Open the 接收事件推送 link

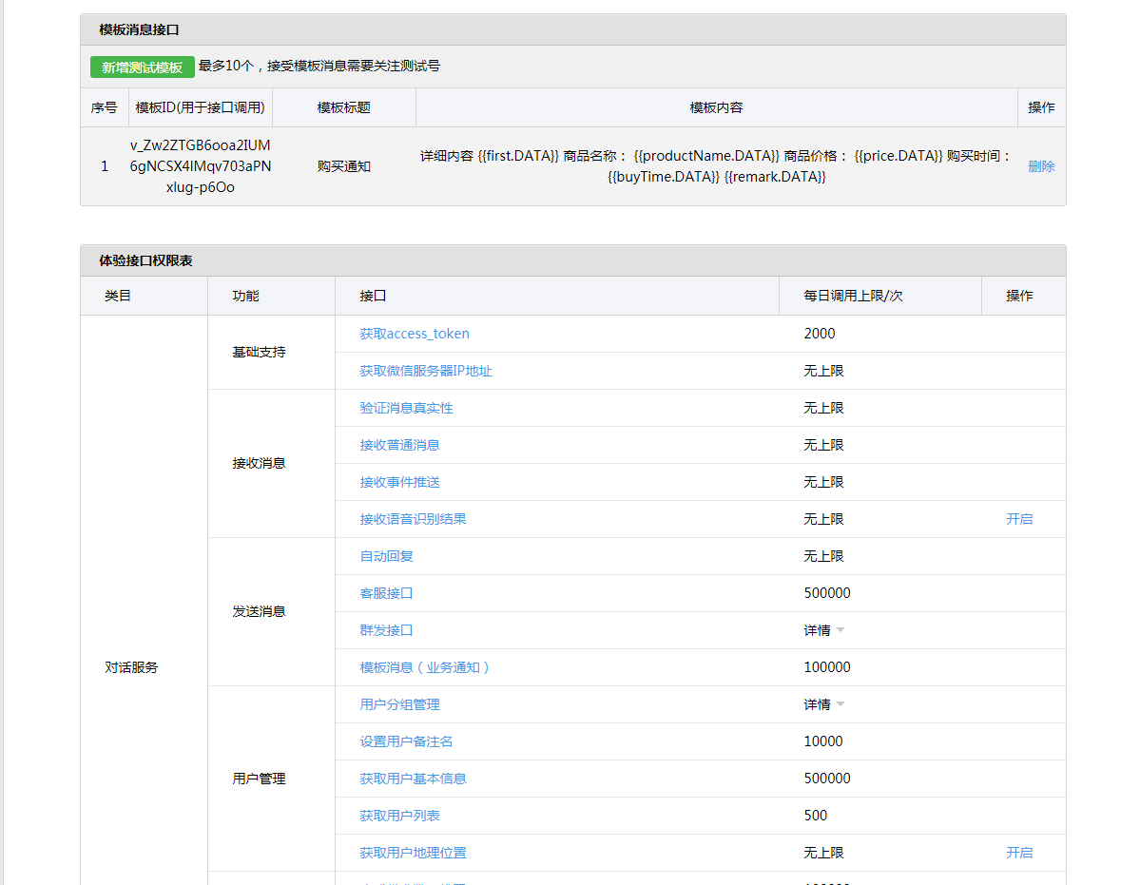[399, 482]
